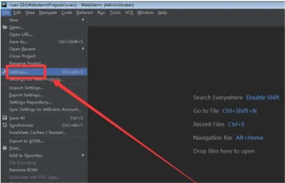This screenshot has height=183, width=285.
Task: Click the Ctrl+E shortcut hint
Action: (x=236, y=124)
